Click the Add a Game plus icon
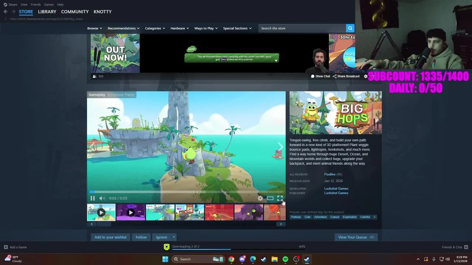Viewport: 472px width, 265px height. pos(6,247)
